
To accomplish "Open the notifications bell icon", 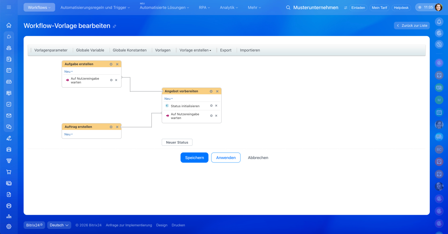I will [439, 22].
